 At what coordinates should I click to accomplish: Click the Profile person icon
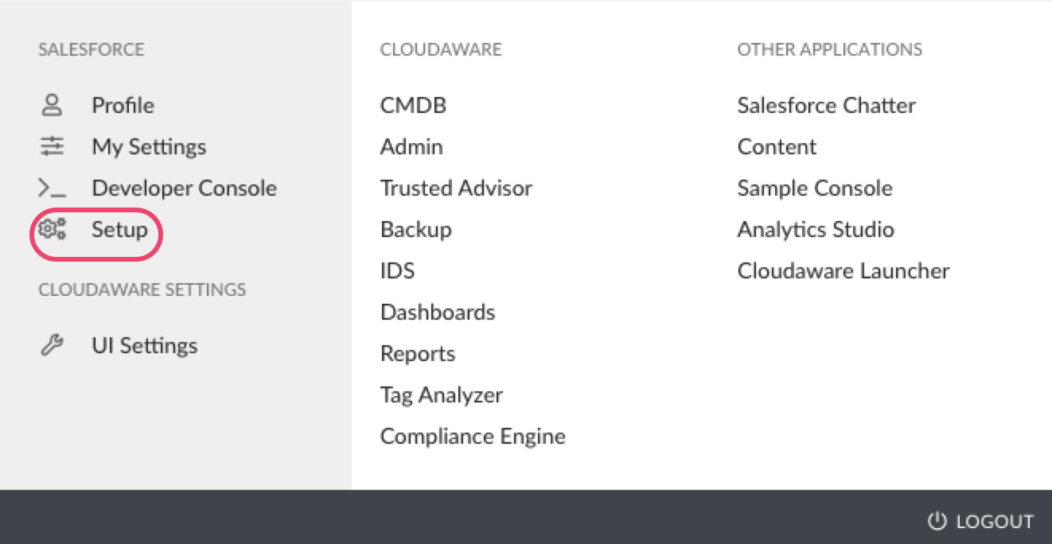pyautogui.click(x=52, y=105)
